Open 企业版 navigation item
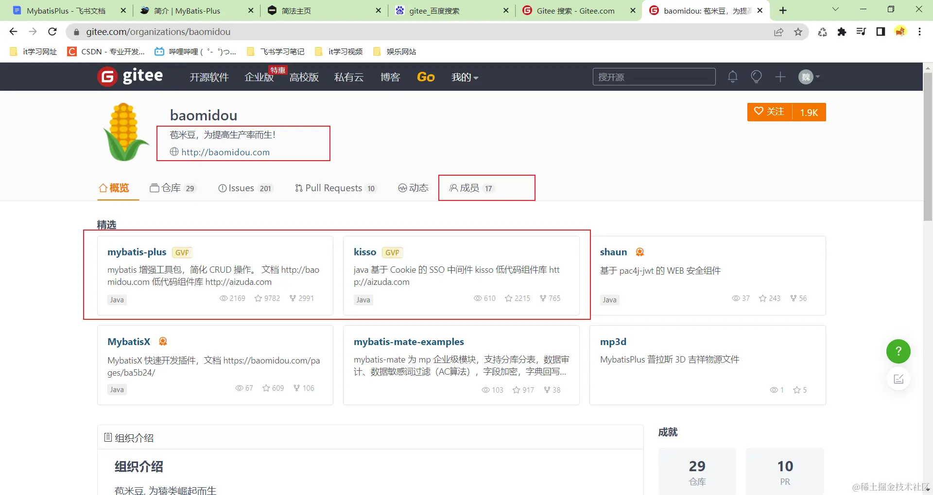Image resolution: width=933 pixels, height=495 pixels. [259, 77]
